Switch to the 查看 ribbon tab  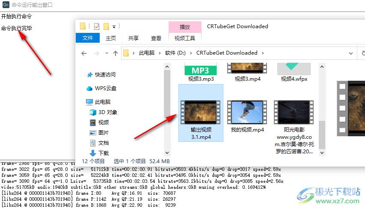click(156, 38)
